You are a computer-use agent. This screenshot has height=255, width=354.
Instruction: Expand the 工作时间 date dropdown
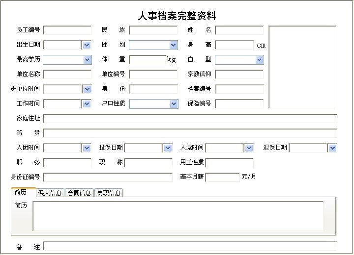point(87,104)
